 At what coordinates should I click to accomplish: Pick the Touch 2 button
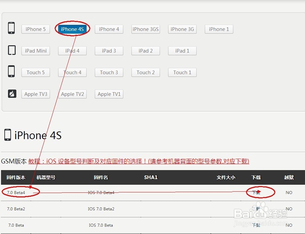tap(145, 73)
